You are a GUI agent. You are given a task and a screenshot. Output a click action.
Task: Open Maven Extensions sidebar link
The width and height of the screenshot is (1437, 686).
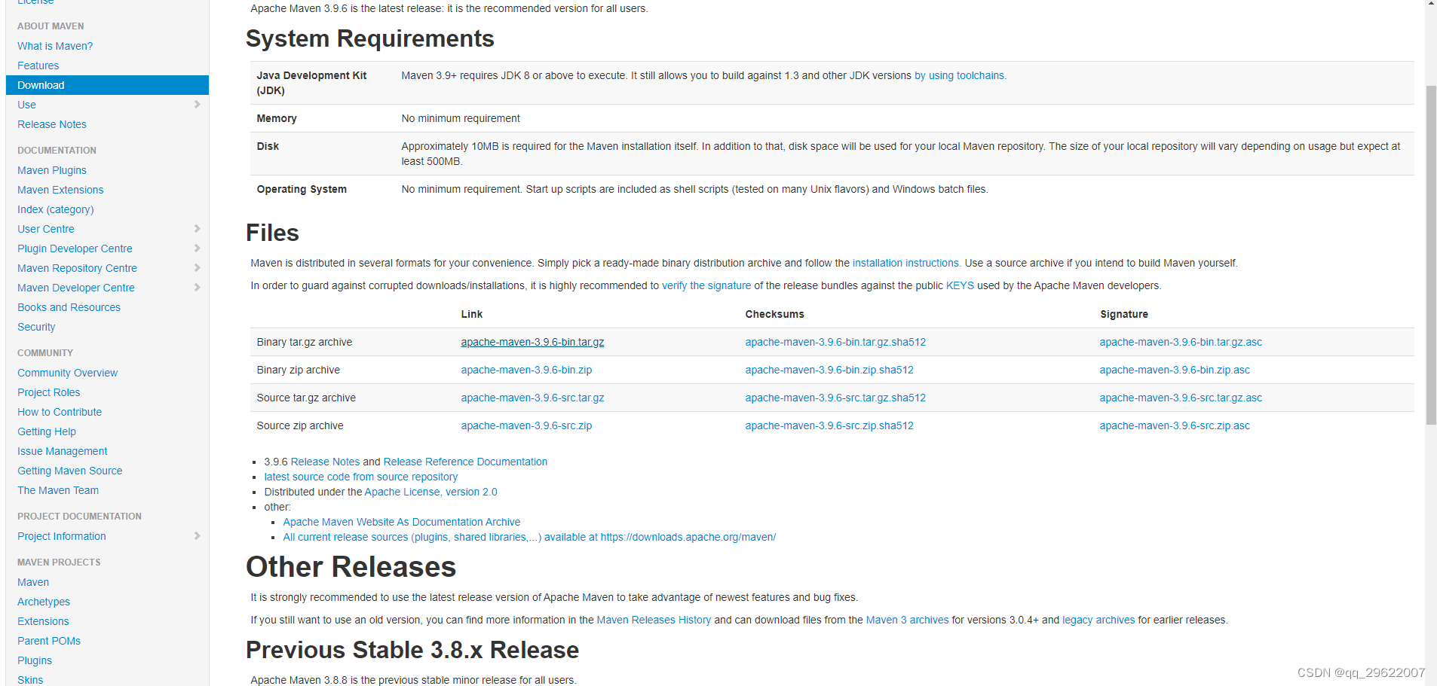(x=60, y=190)
